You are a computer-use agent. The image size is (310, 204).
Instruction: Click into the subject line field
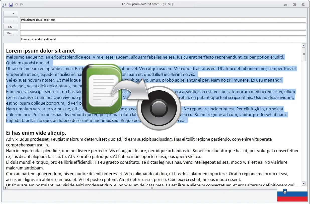[163, 40]
